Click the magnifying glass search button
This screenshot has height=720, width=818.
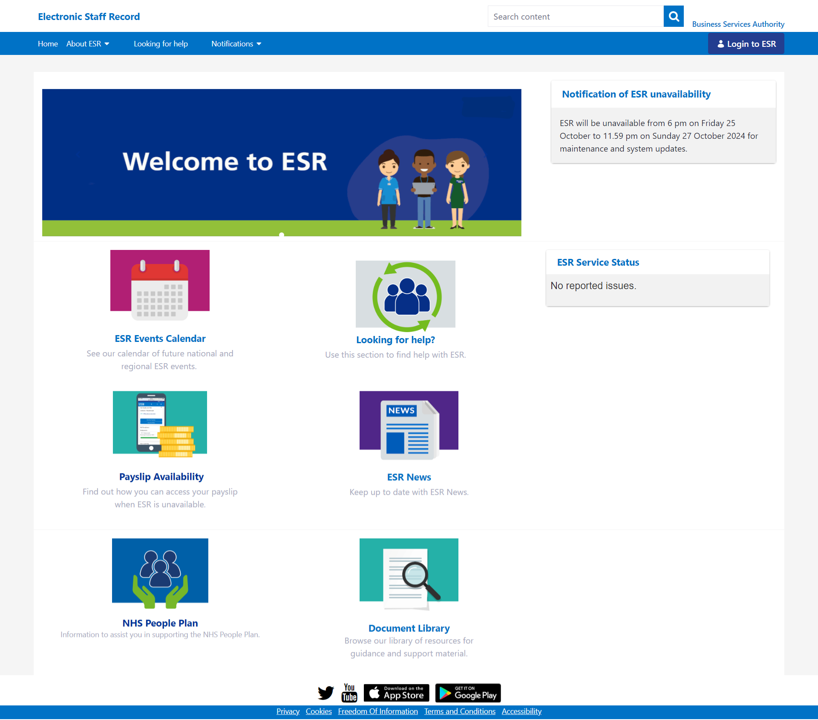click(x=673, y=17)
